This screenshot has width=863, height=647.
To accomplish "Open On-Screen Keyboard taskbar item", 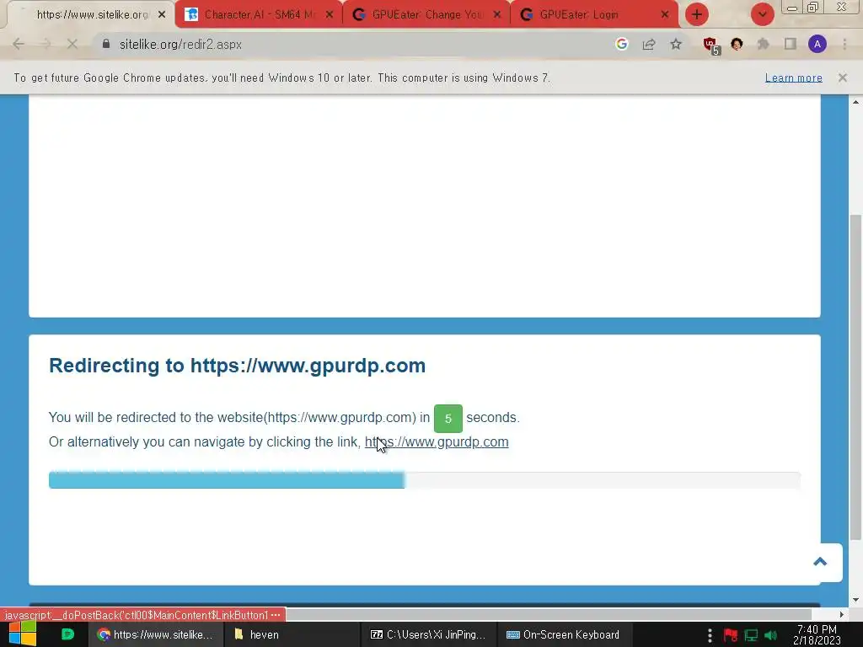I will [564, 634].
